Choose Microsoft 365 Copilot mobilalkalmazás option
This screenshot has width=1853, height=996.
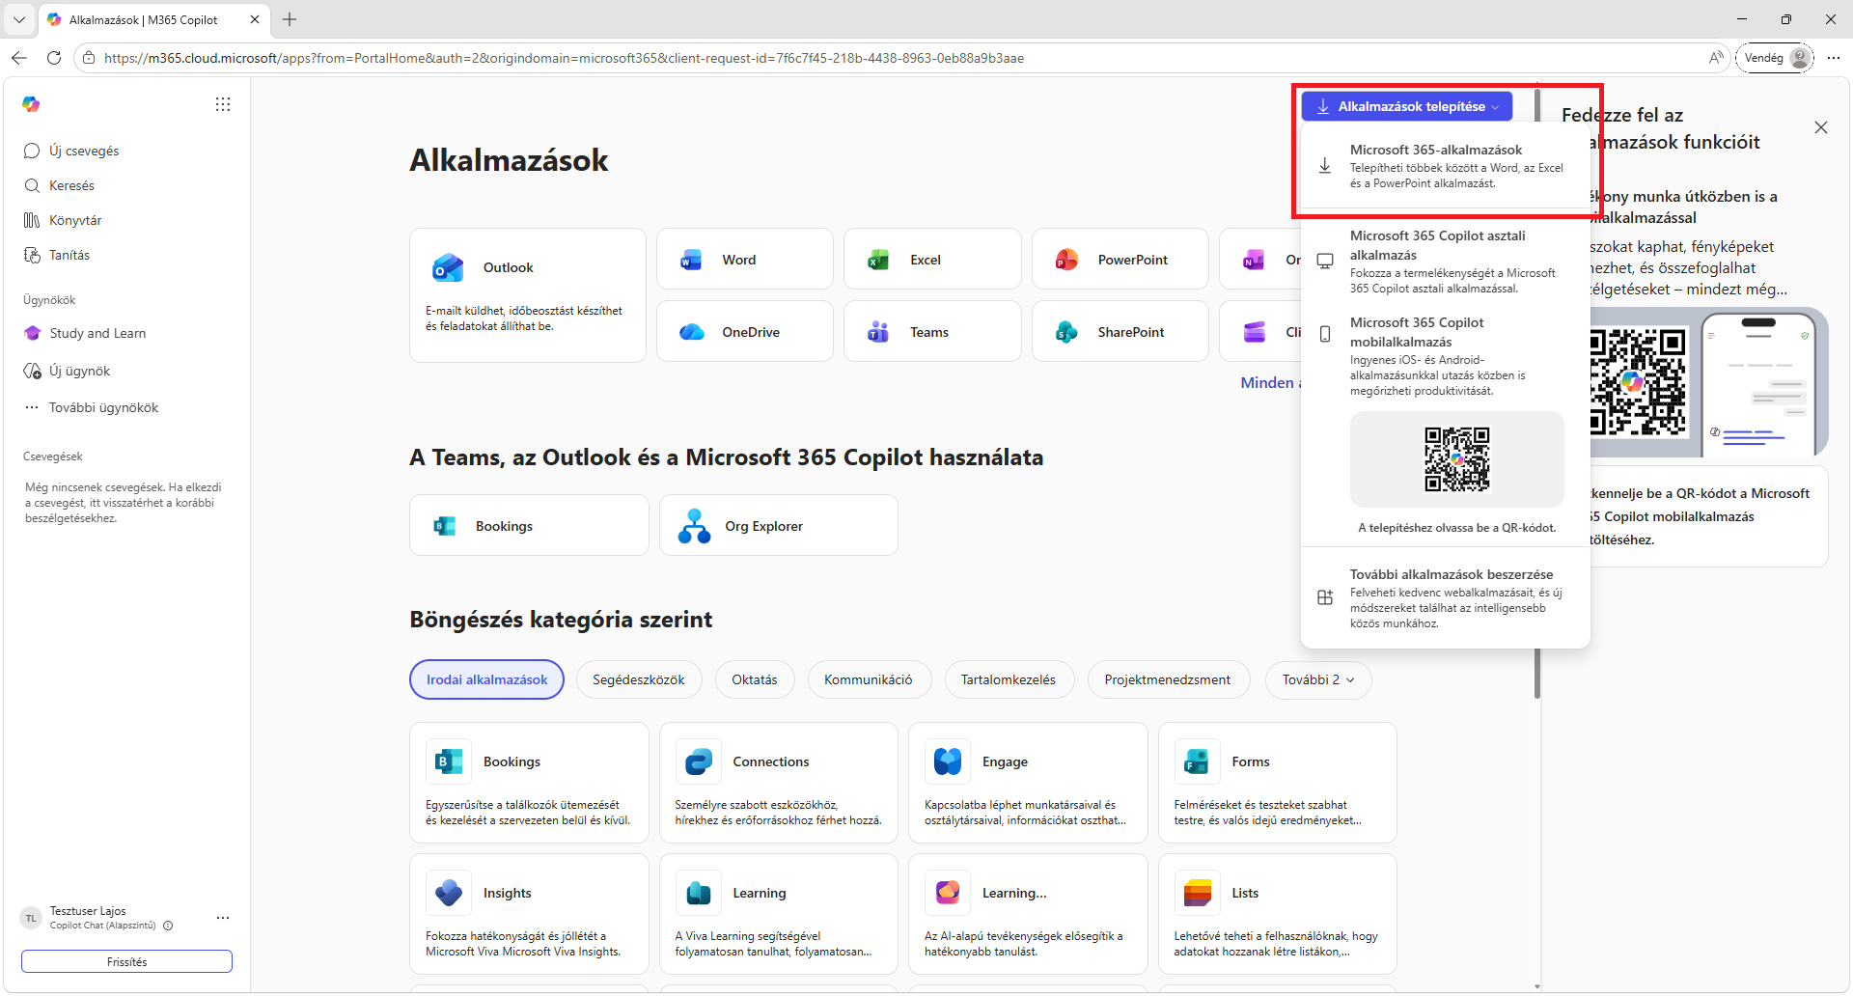(x=1445, y=356)
